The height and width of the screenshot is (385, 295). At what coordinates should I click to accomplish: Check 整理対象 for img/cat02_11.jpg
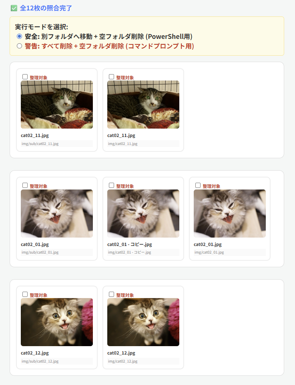click(x=111, y=77)
